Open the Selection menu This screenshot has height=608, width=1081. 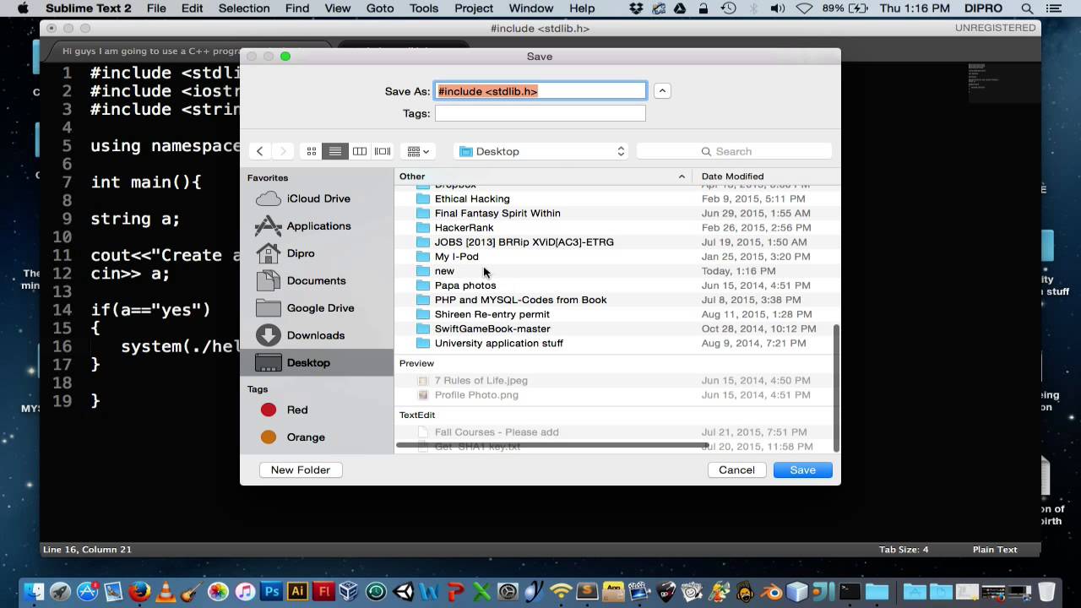point(244,8)
